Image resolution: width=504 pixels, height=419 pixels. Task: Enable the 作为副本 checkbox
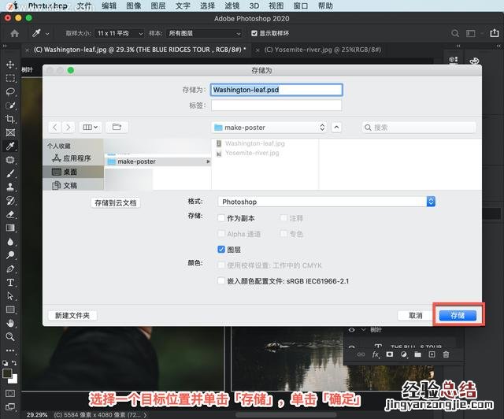click(221, 218)
